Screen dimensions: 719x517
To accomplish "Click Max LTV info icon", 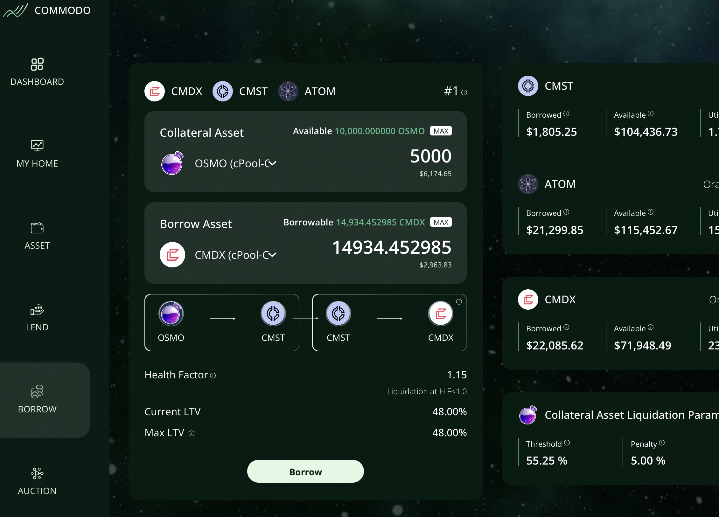I will (192, 433).
